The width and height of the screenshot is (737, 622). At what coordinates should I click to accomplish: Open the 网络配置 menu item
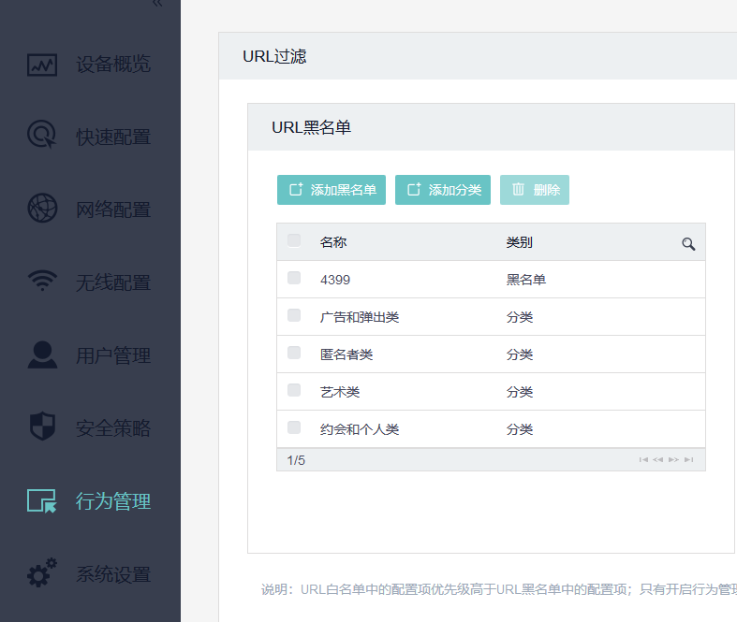(112, 210)
